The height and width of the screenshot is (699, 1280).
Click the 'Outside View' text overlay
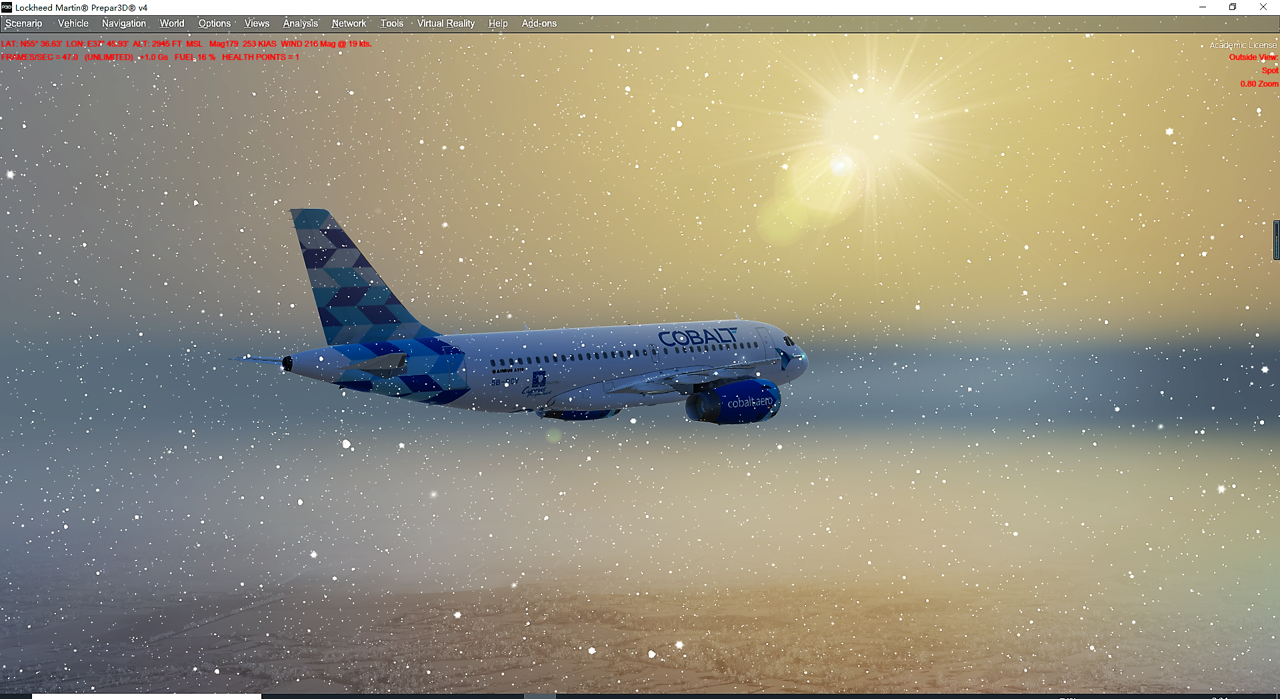coord(1253,57)
